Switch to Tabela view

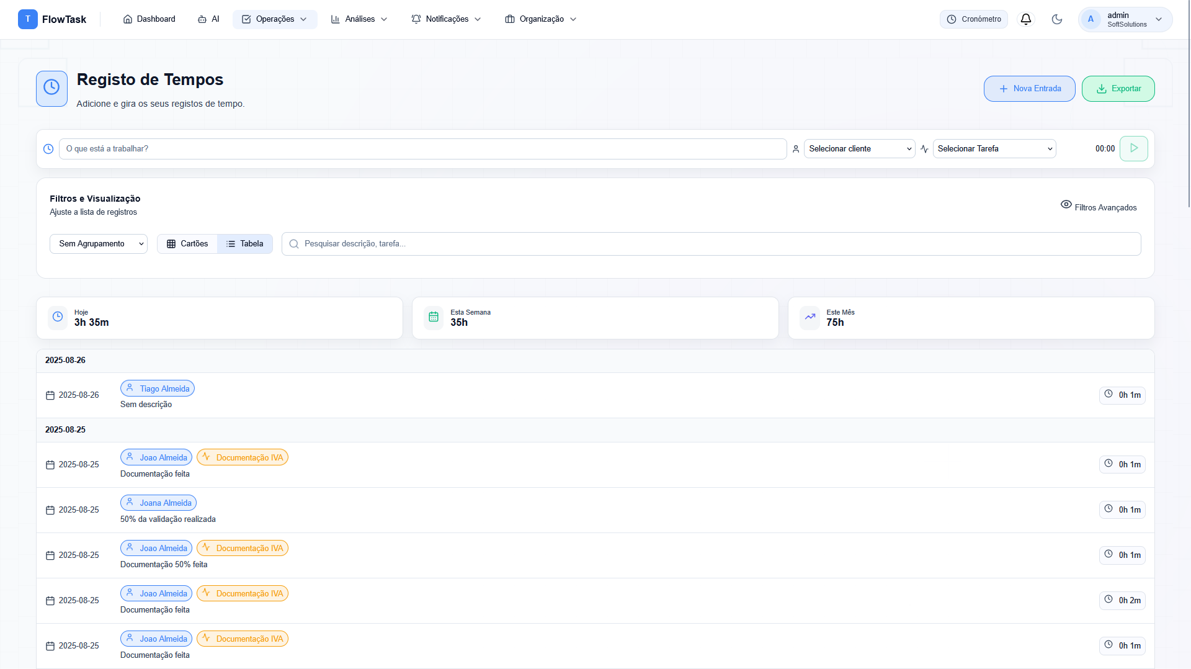pos(245,244)
